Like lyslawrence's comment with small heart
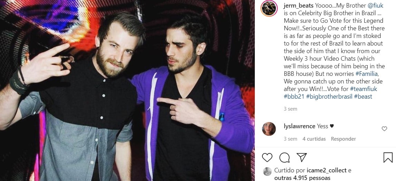Viewport: 396px width, 181px height. (384, 129)
